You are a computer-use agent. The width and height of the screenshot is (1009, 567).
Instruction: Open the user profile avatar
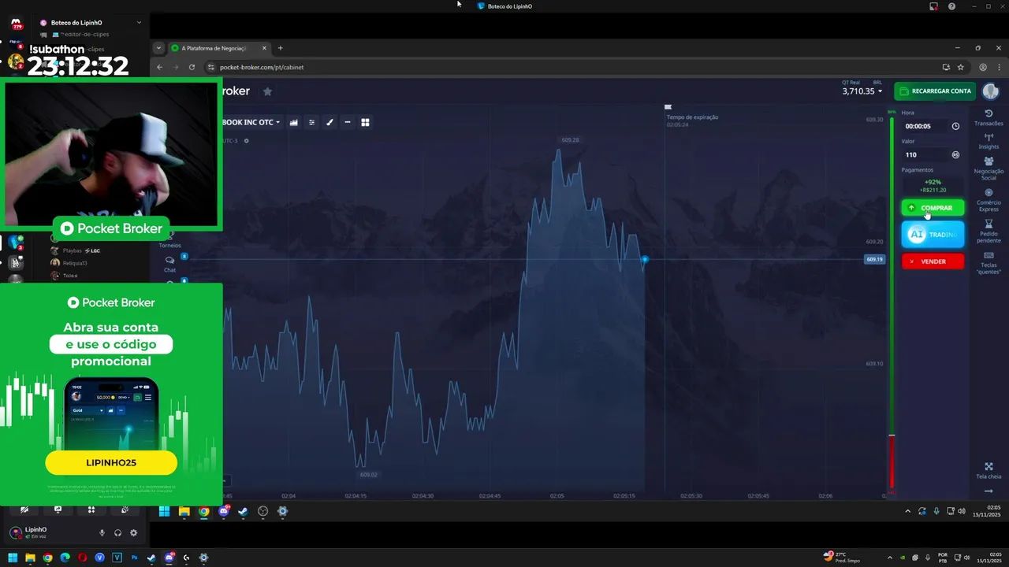(991, 91)
